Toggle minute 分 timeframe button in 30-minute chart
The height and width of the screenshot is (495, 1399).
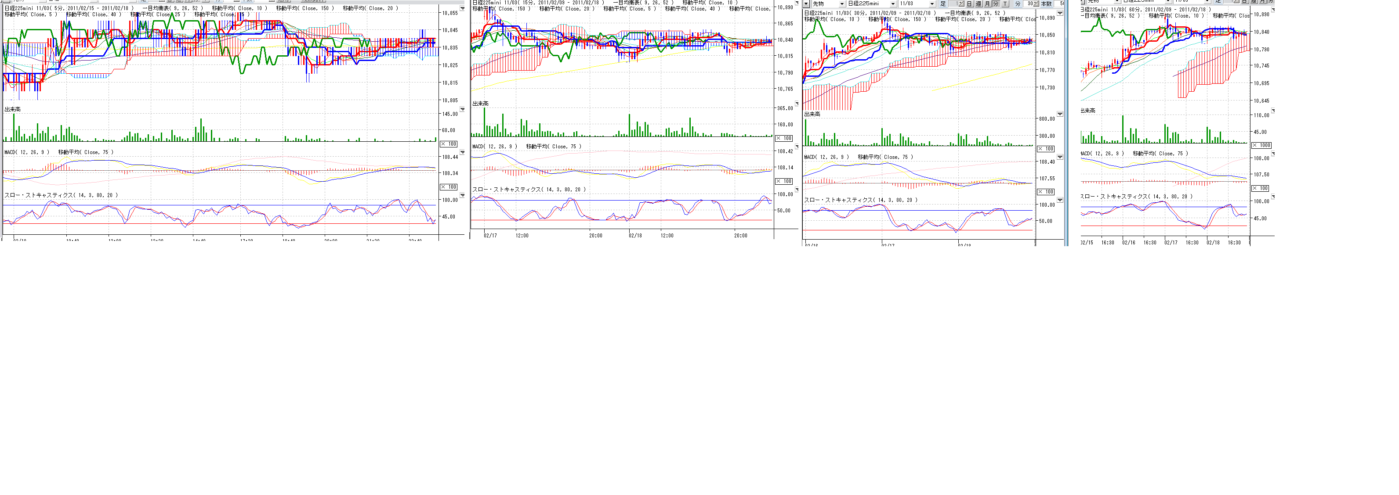(996, 4)
